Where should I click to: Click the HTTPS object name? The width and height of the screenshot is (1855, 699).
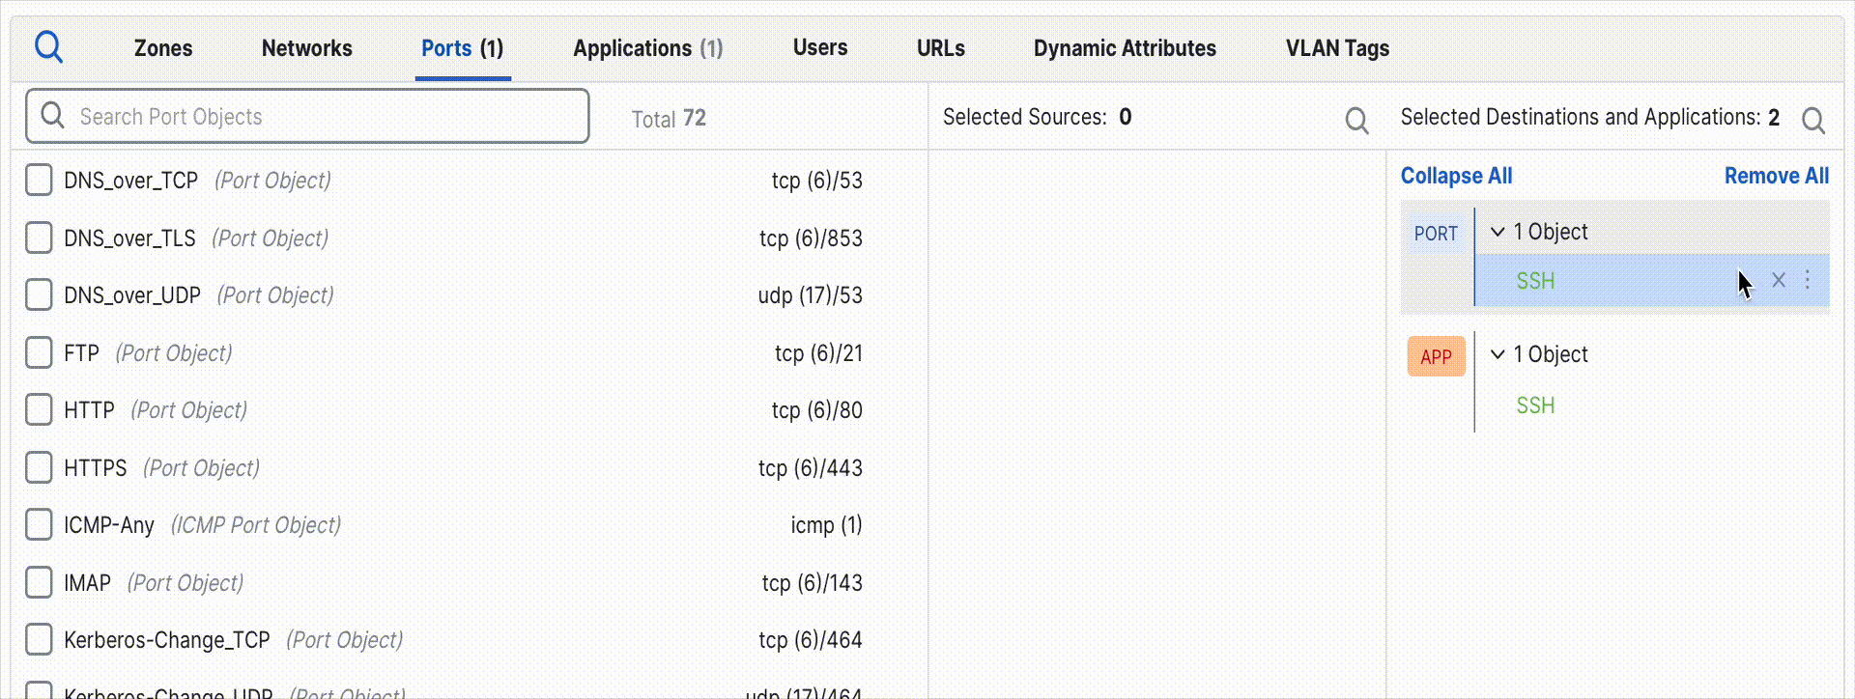coord(96,468)
